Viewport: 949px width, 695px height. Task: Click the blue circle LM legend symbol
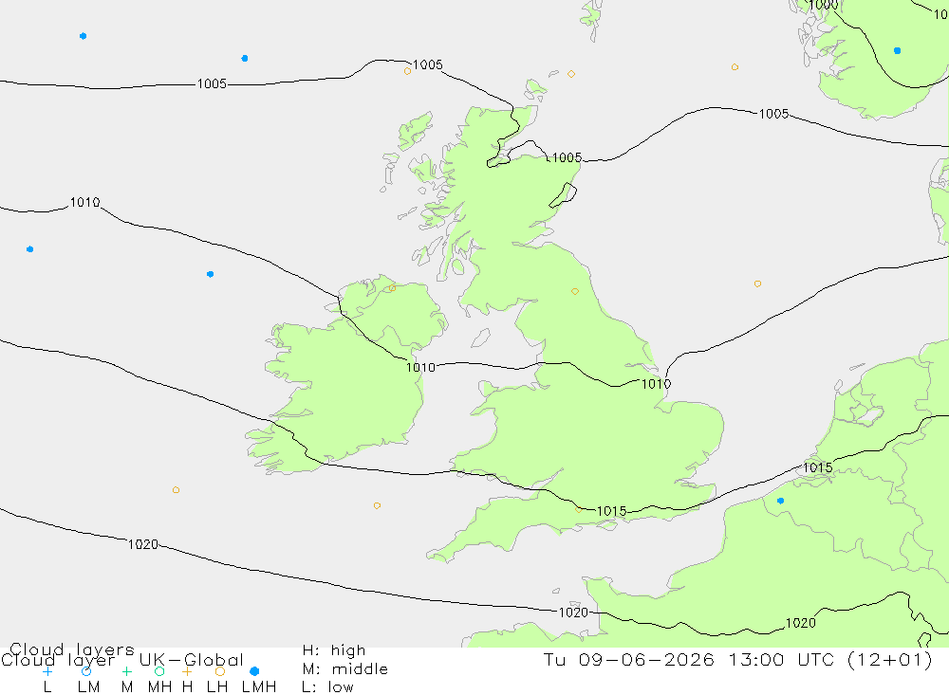coord(86,671)
